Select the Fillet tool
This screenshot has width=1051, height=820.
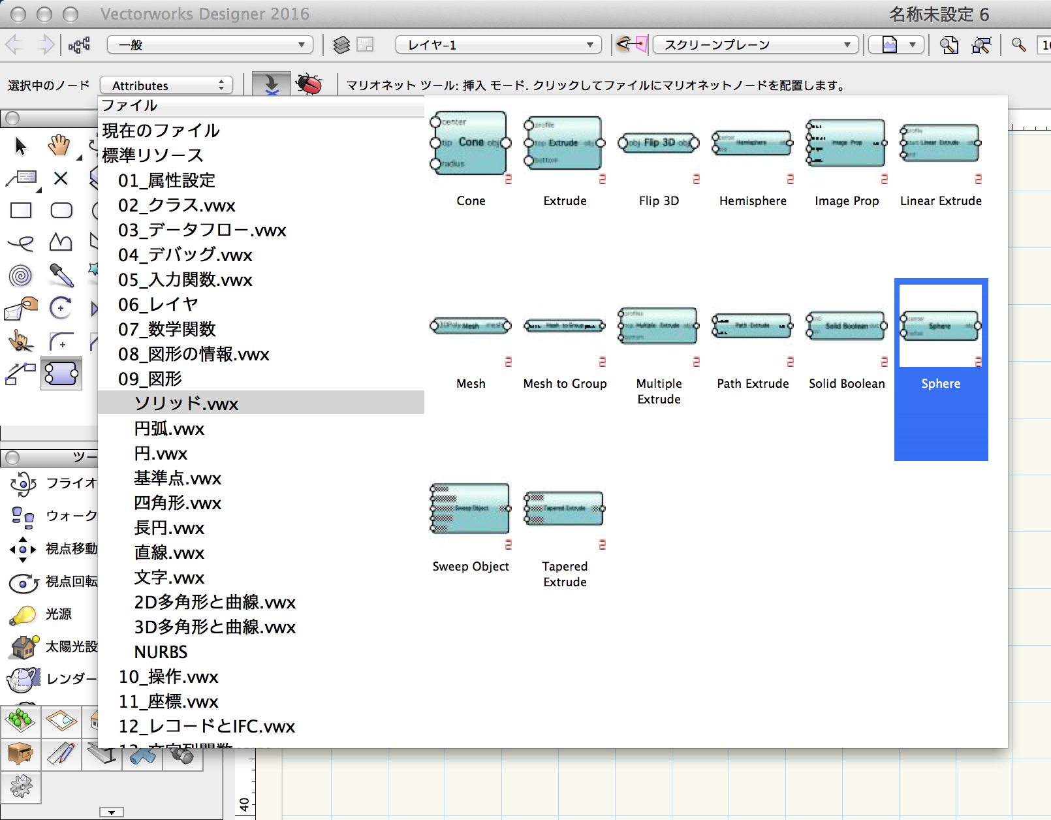[61, 341]
